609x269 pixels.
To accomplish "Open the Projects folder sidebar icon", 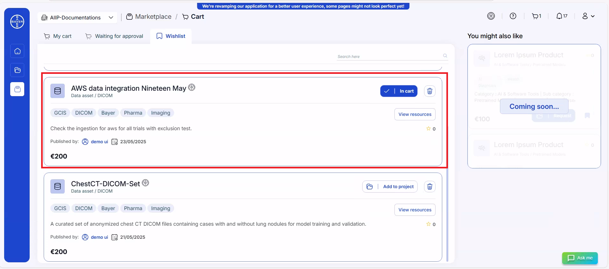I will (17, 70).
